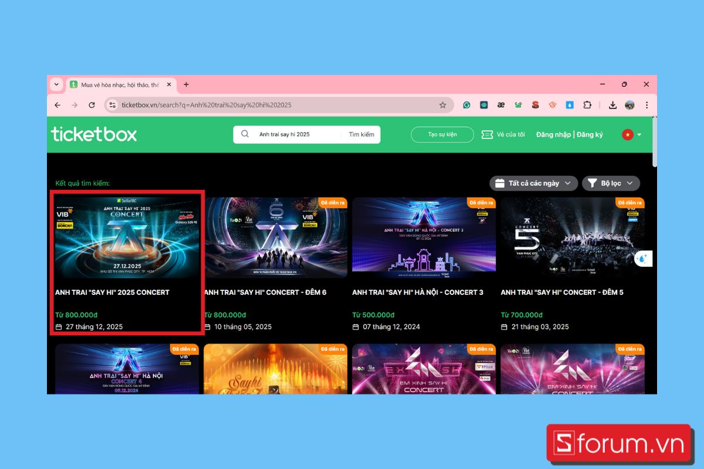
Task: Select the "Mua vé hòa nhạc, hội thảo" tab
Action: click(121, 84)
